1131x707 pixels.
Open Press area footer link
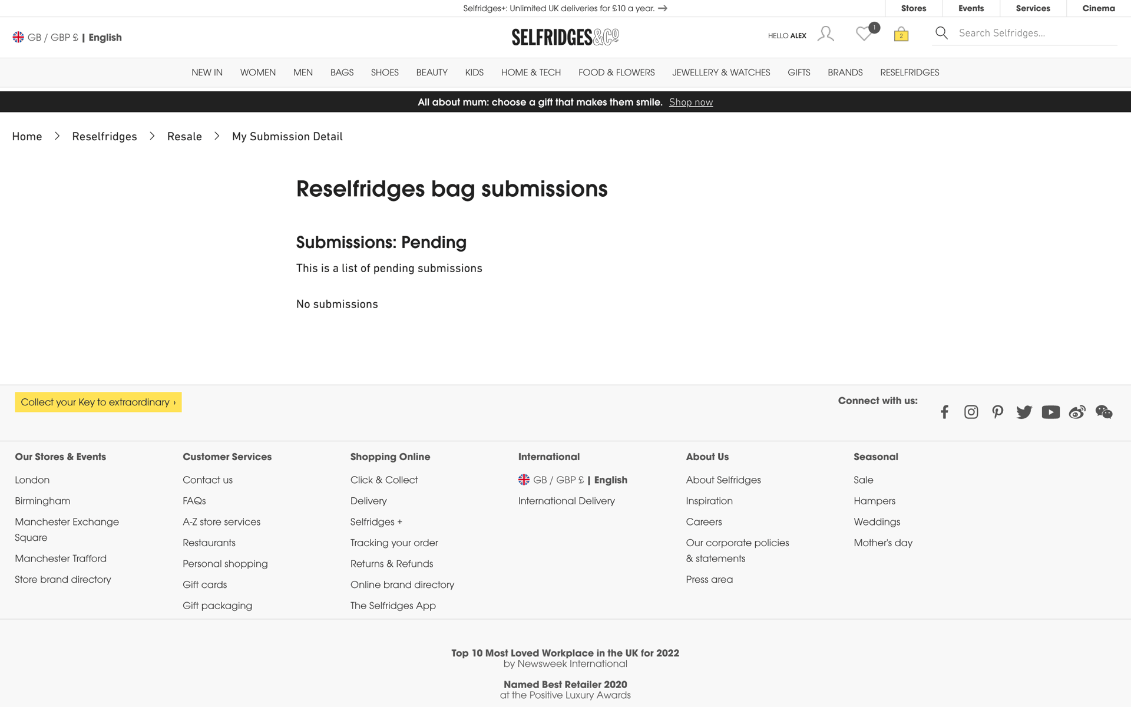[x=709, y=579]
